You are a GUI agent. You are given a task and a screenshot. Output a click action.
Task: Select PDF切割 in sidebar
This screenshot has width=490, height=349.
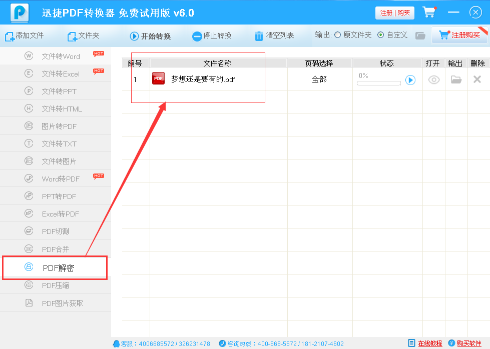56,231
